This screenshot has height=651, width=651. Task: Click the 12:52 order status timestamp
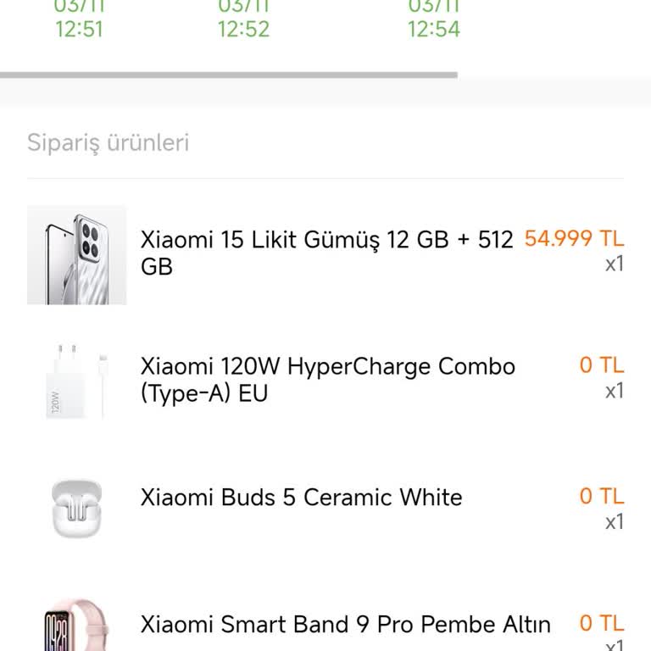(243, 29)
